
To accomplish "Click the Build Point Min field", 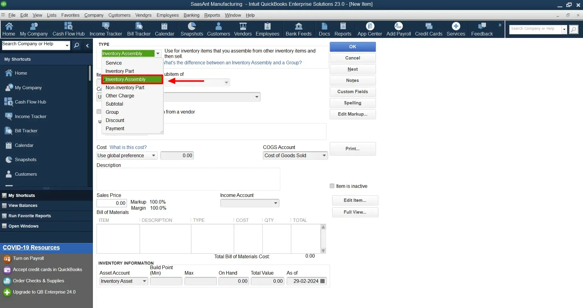I will pyautogui.click(x=166, y=281).
